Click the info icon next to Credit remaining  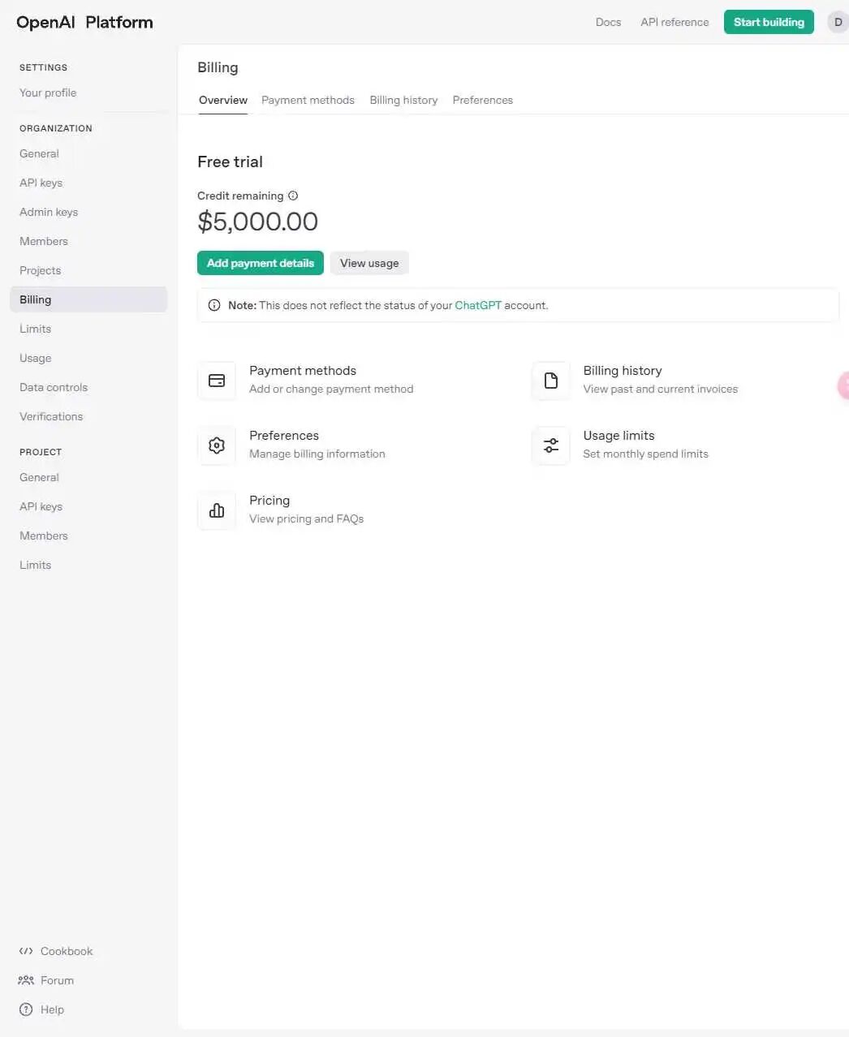tap(293, 196)
